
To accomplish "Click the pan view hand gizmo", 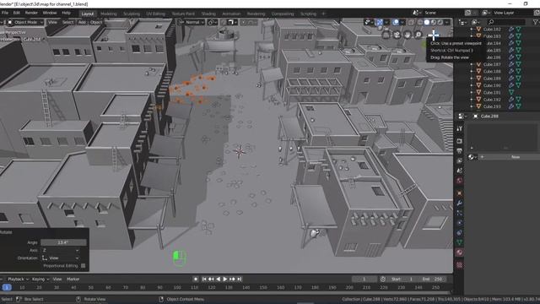I will (x=408, y=35).
